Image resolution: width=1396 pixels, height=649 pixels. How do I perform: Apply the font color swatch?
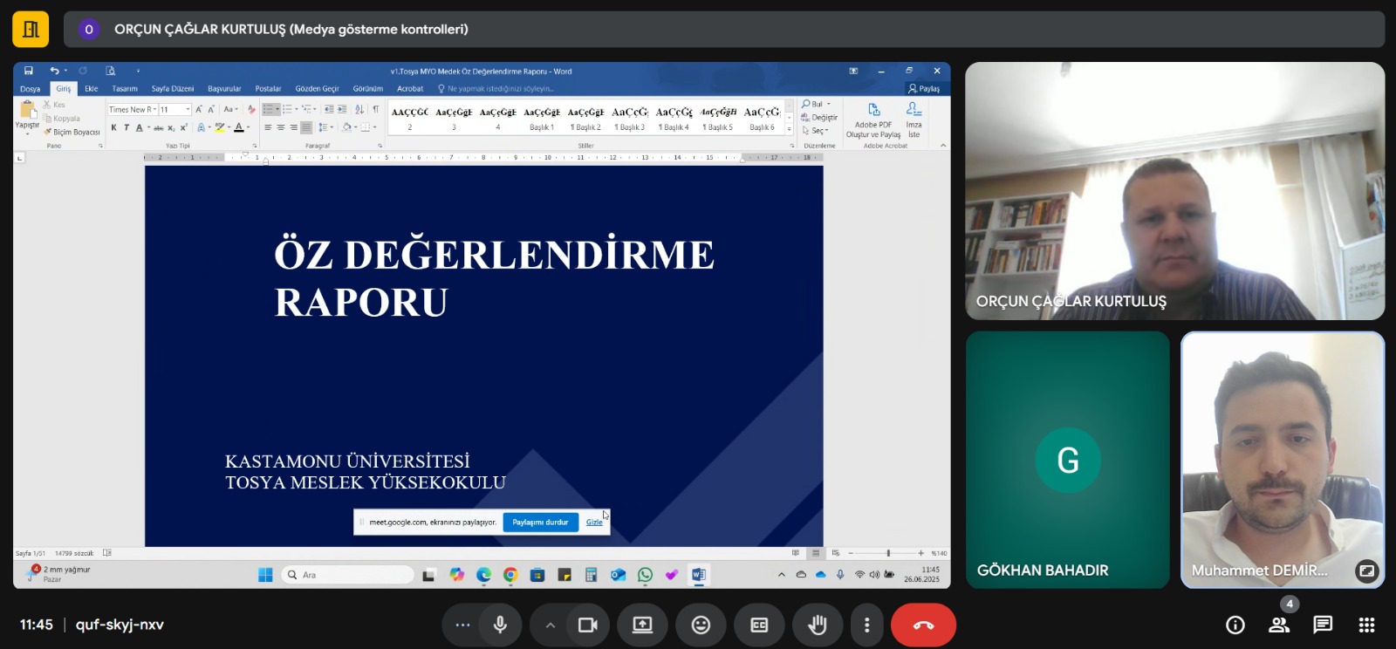239,127
